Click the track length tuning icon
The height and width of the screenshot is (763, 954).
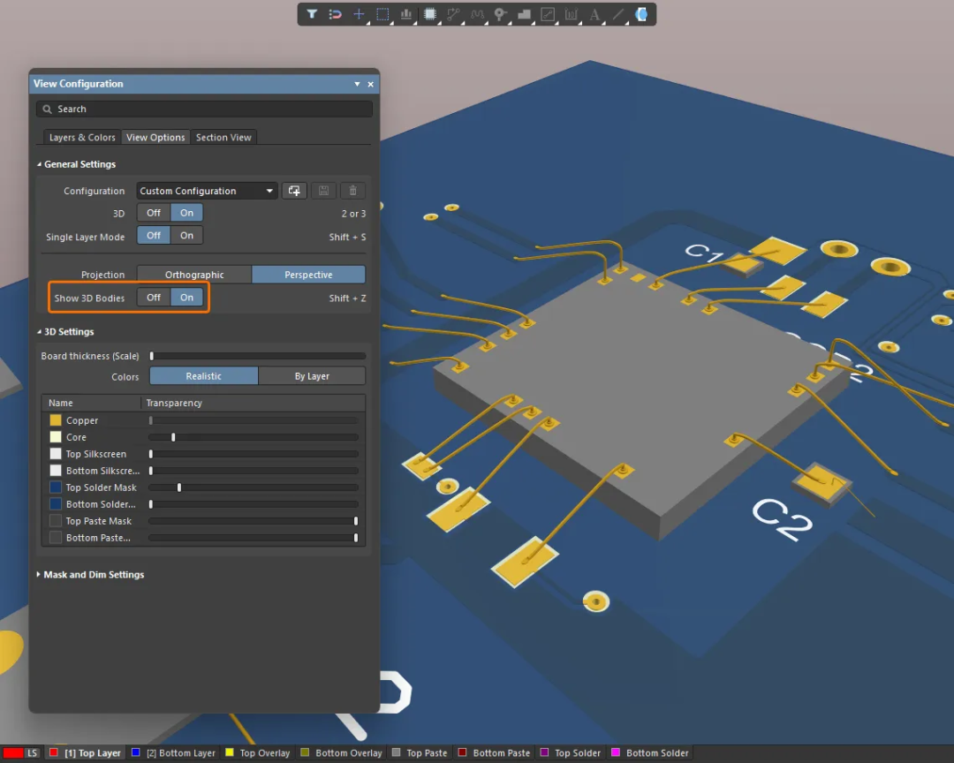[477, 14]
